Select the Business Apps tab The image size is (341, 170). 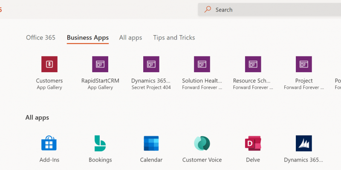pos(88,38)
